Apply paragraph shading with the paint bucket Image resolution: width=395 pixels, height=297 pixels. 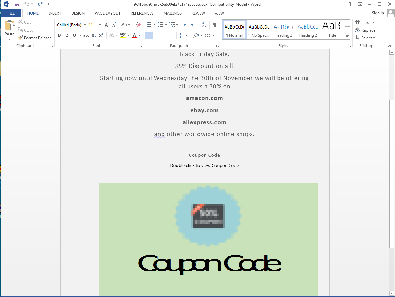tap(196, 35)
